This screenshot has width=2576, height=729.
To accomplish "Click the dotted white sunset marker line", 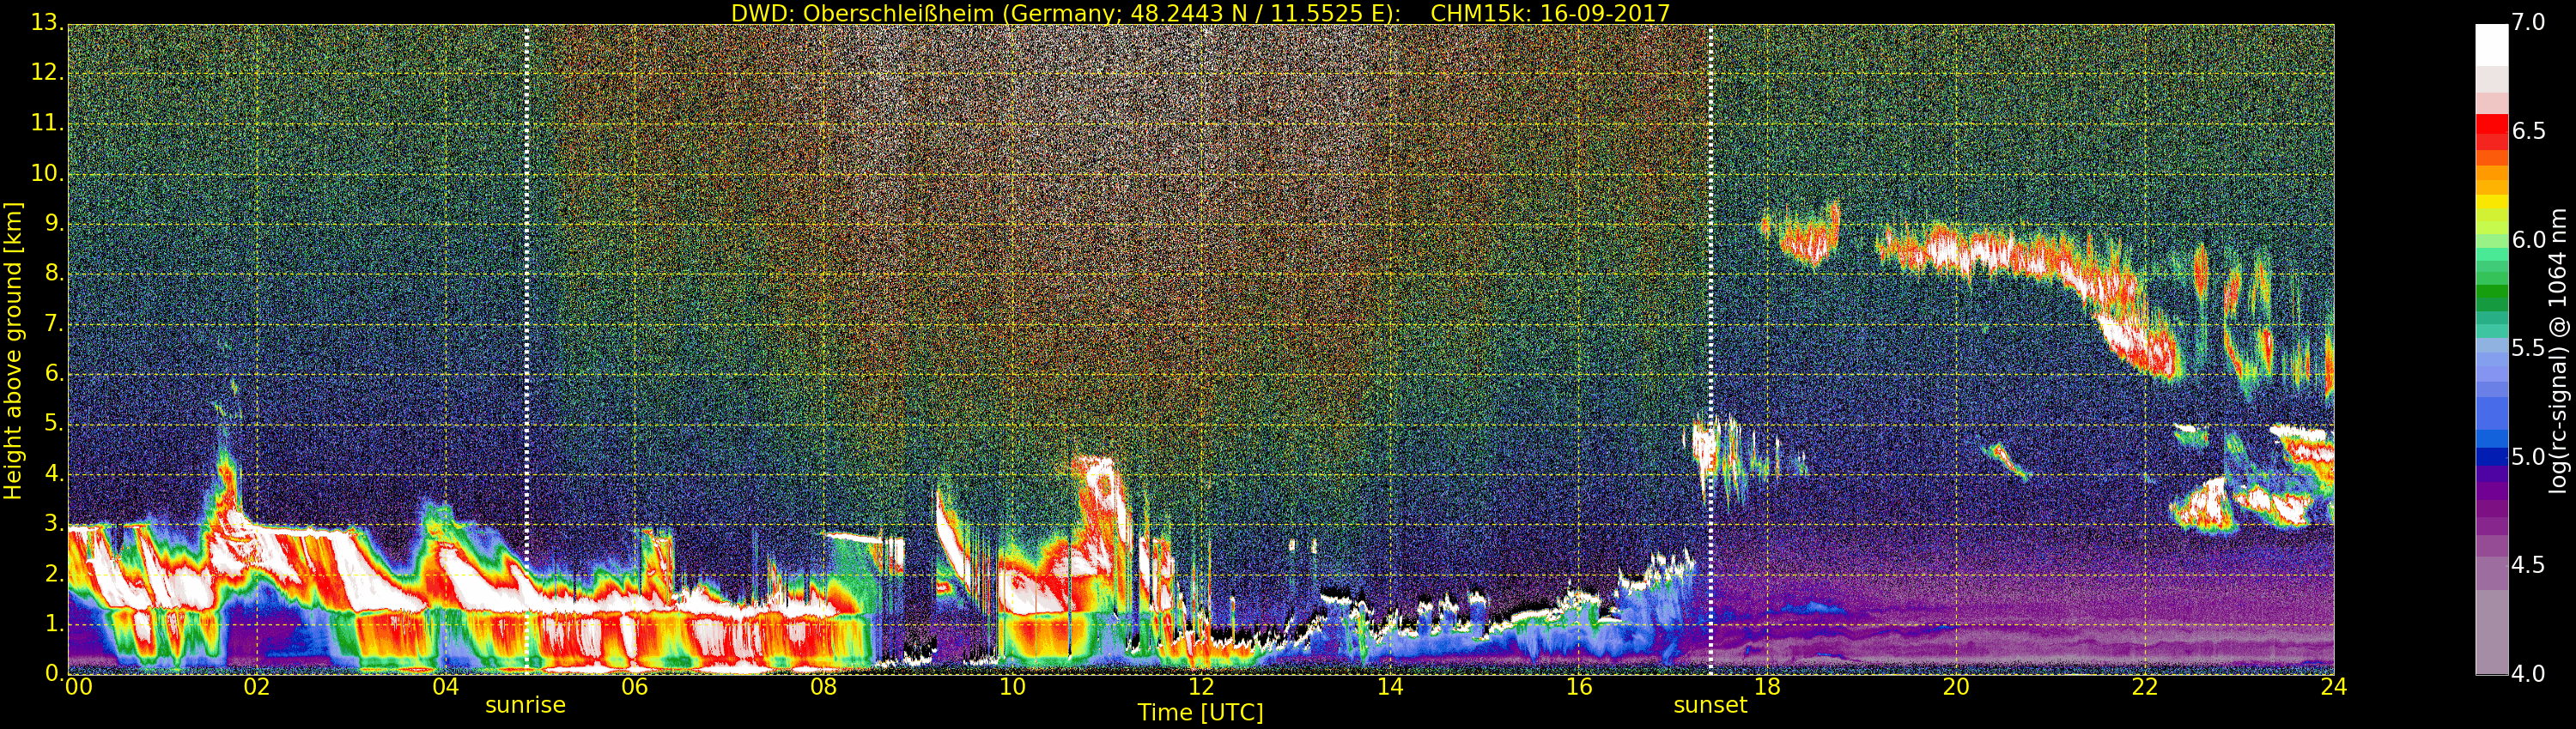I will pos(1711,350).
